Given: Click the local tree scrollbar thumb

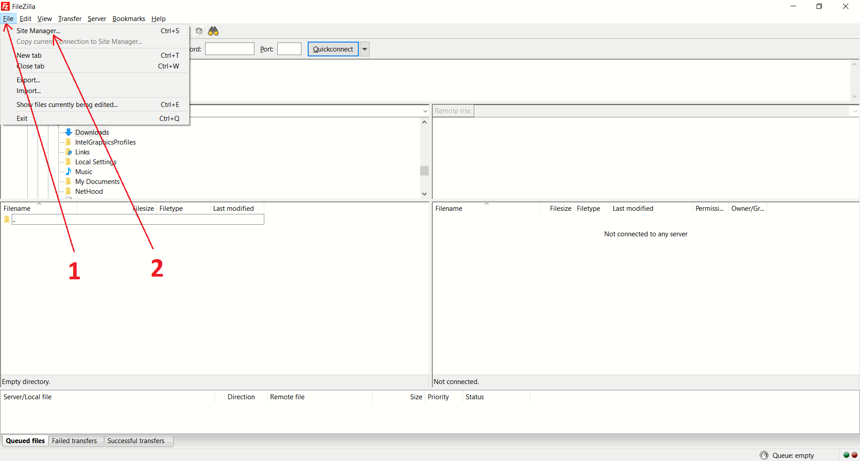Looking at the screenshot, I should tap(424, 171).
